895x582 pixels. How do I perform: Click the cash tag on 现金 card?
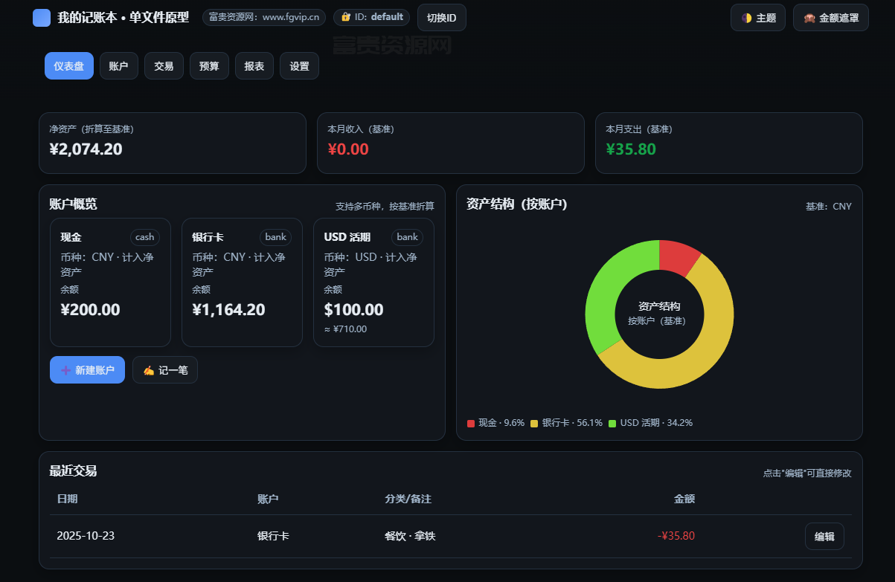(145, 237)
